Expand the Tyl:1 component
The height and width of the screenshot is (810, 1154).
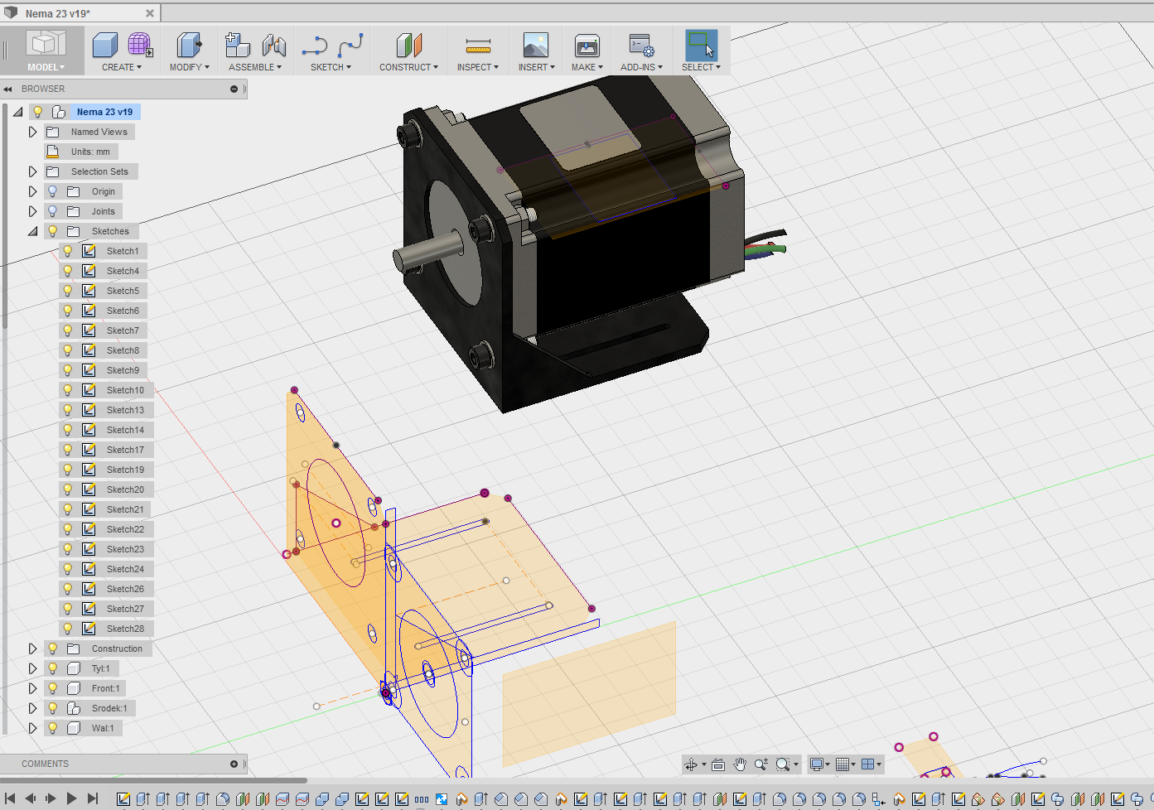[x=32, y=668]
